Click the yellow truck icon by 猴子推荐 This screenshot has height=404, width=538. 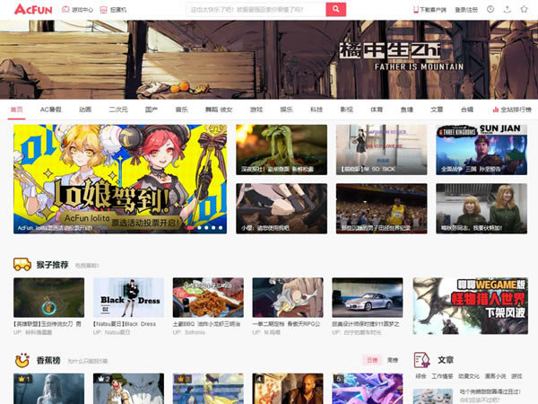tap(22, 264)
